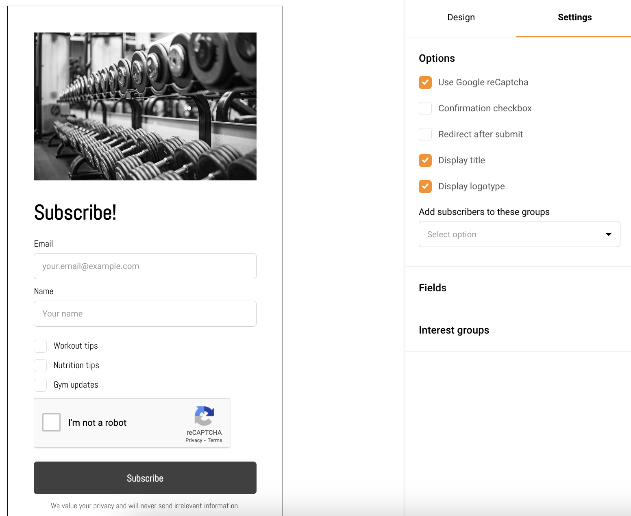Image resolution: width=631 pixels, height=516 pixels.
Task: Enable the Confirmation checkbox option
Action: tap(425, 108)
